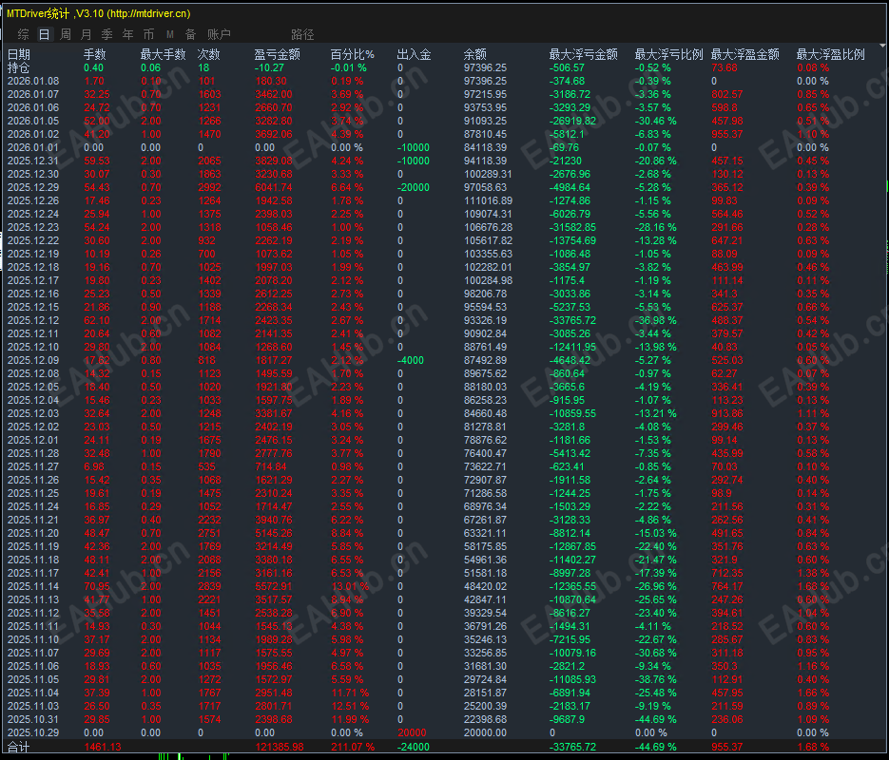
Task: Open the 币 currency statistics view
Action: click(148, 34)
